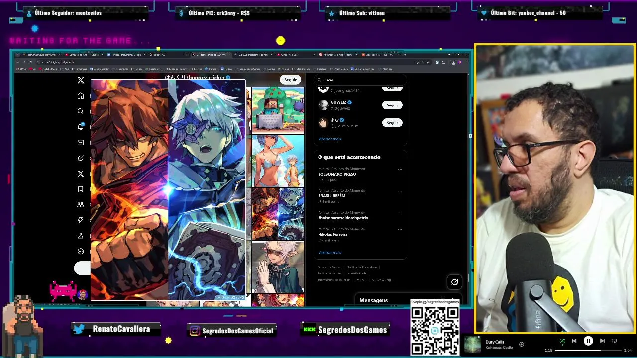
Task: Open the X logo home link in sidebar
Action: (81, 80)
